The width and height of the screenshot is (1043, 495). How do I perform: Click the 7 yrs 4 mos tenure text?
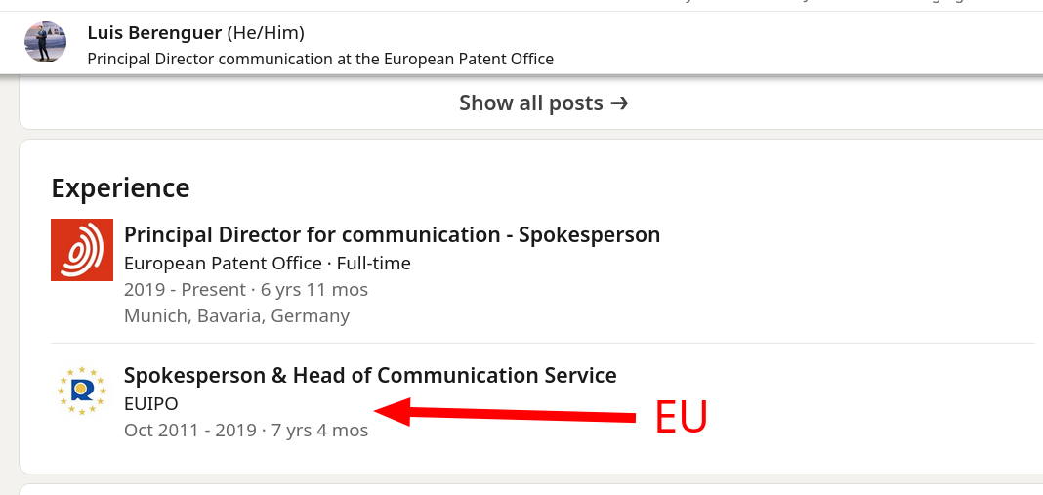pos(318,430)
